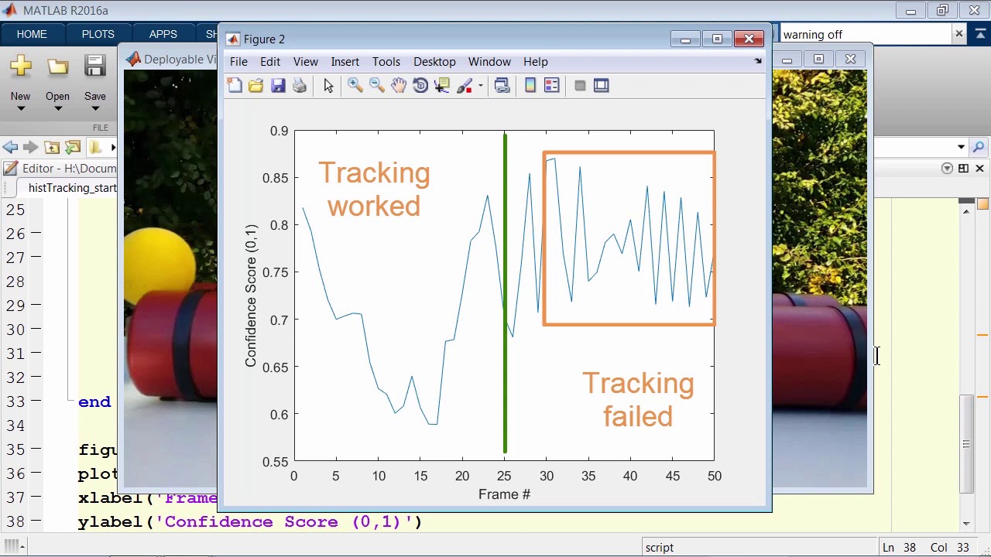
Task: Switch to the PLOTS tab in MATLAB
Action: (x=98, y=34)
